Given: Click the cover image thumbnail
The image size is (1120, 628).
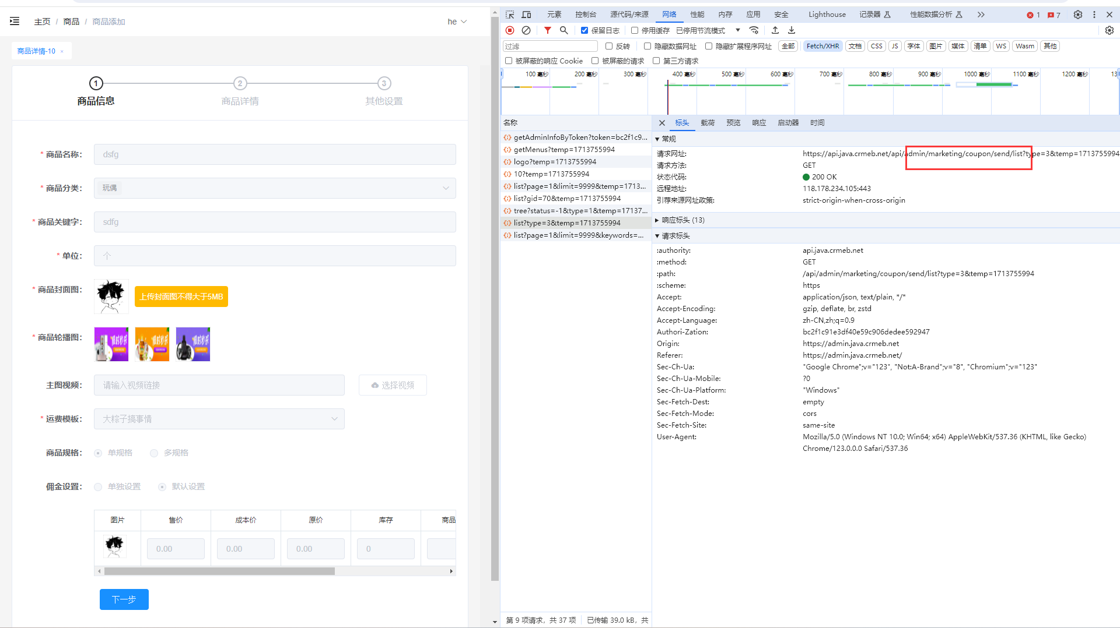Looking at the screenshot, I should (111, 297).
